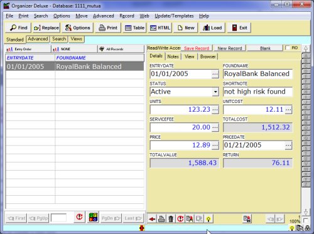Click the Blank button
The image size is (314, 234).
[x=265, y=48]
